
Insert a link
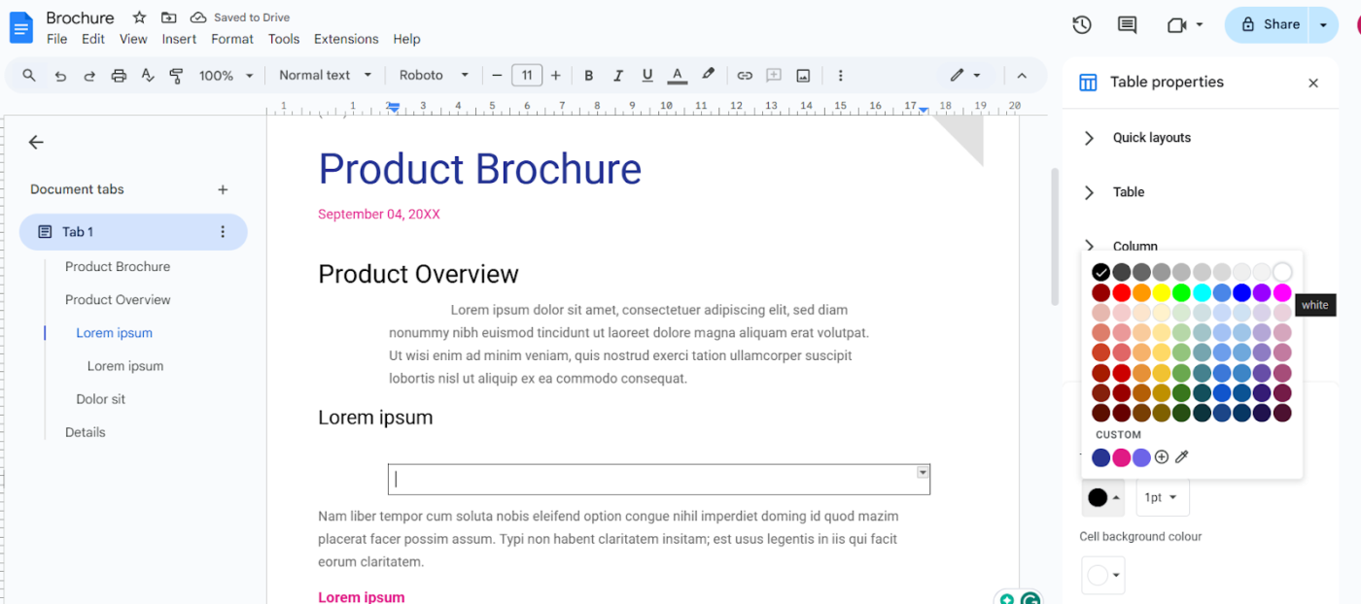[745, 75]
